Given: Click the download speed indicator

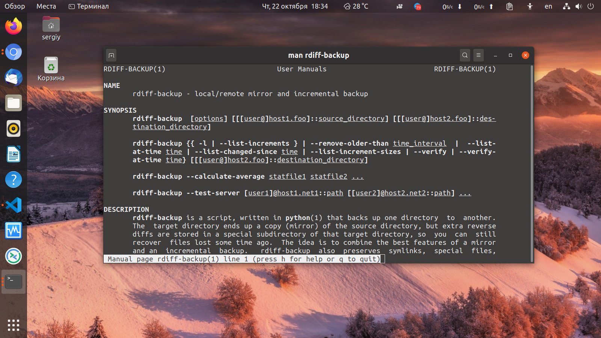Looking at the screenshot, I should [452, 7].
